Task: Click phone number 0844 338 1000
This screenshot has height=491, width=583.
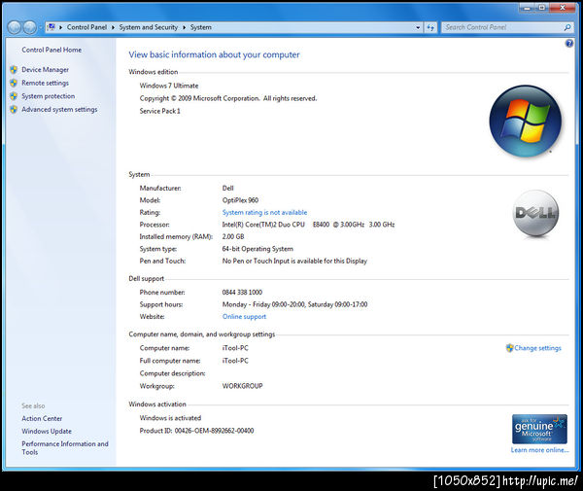Action: coord(242,293)
